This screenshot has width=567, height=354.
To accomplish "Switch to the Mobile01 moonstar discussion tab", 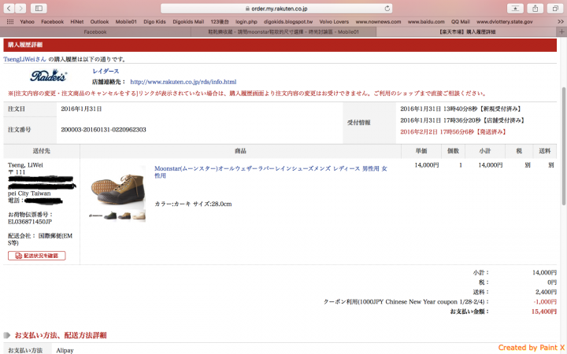I will pos(283,31).
